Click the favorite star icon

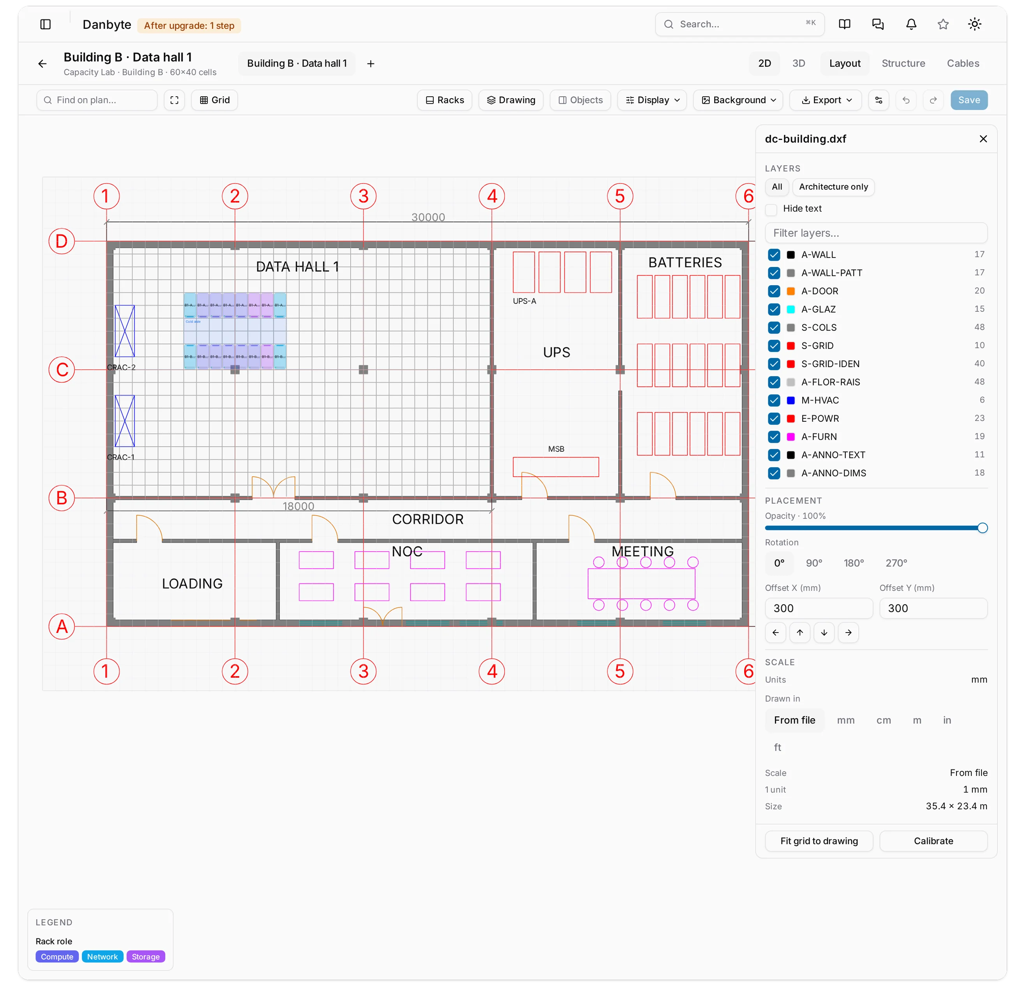click(942, 24)
